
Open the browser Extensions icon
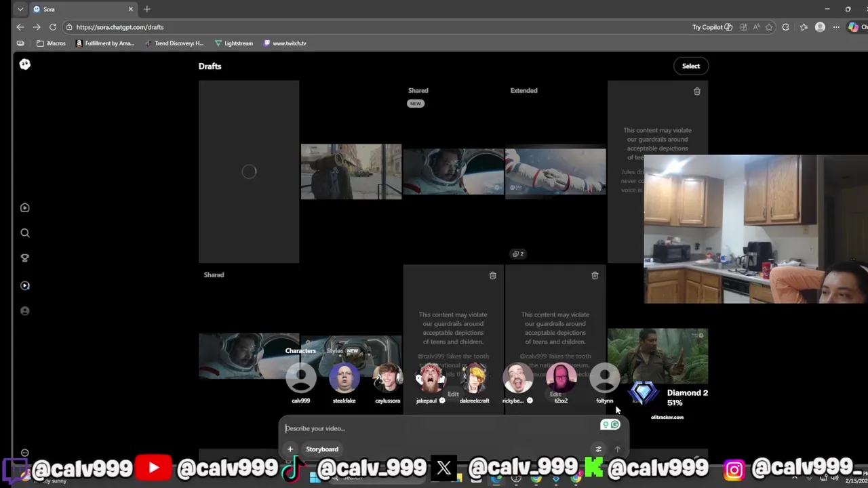coord(785,27)
